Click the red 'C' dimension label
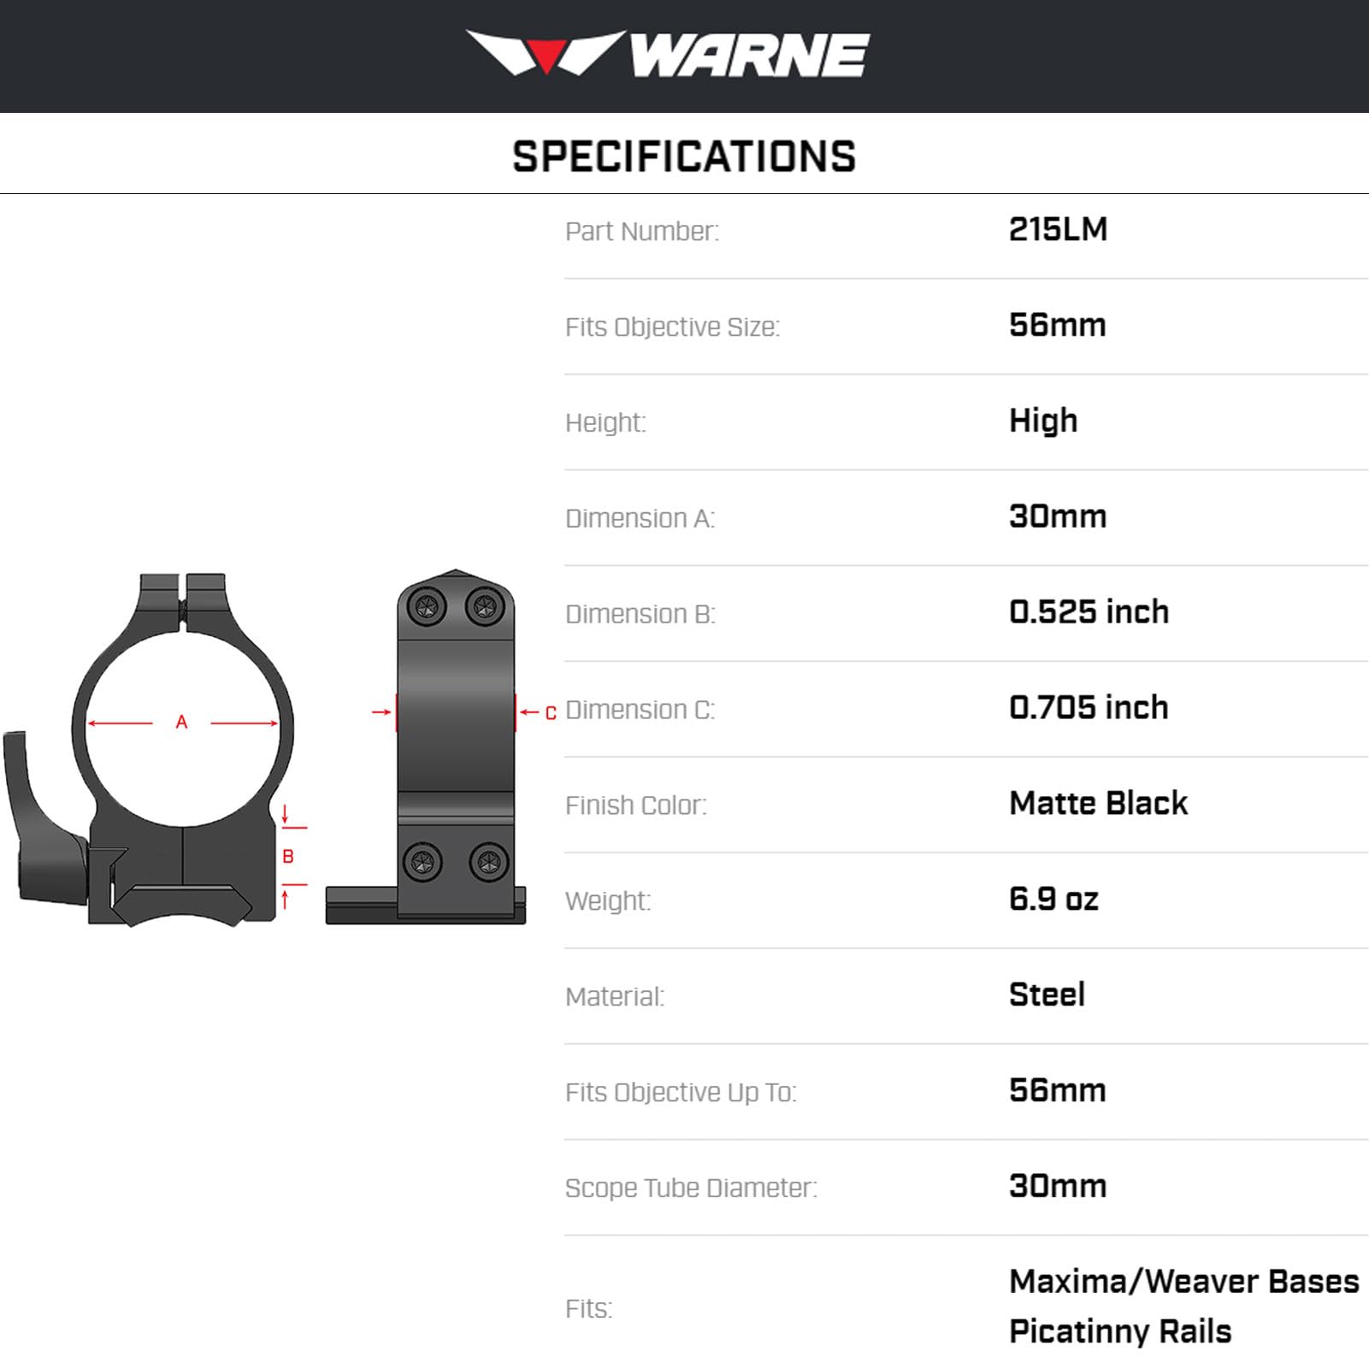 [x=551, y=712]
